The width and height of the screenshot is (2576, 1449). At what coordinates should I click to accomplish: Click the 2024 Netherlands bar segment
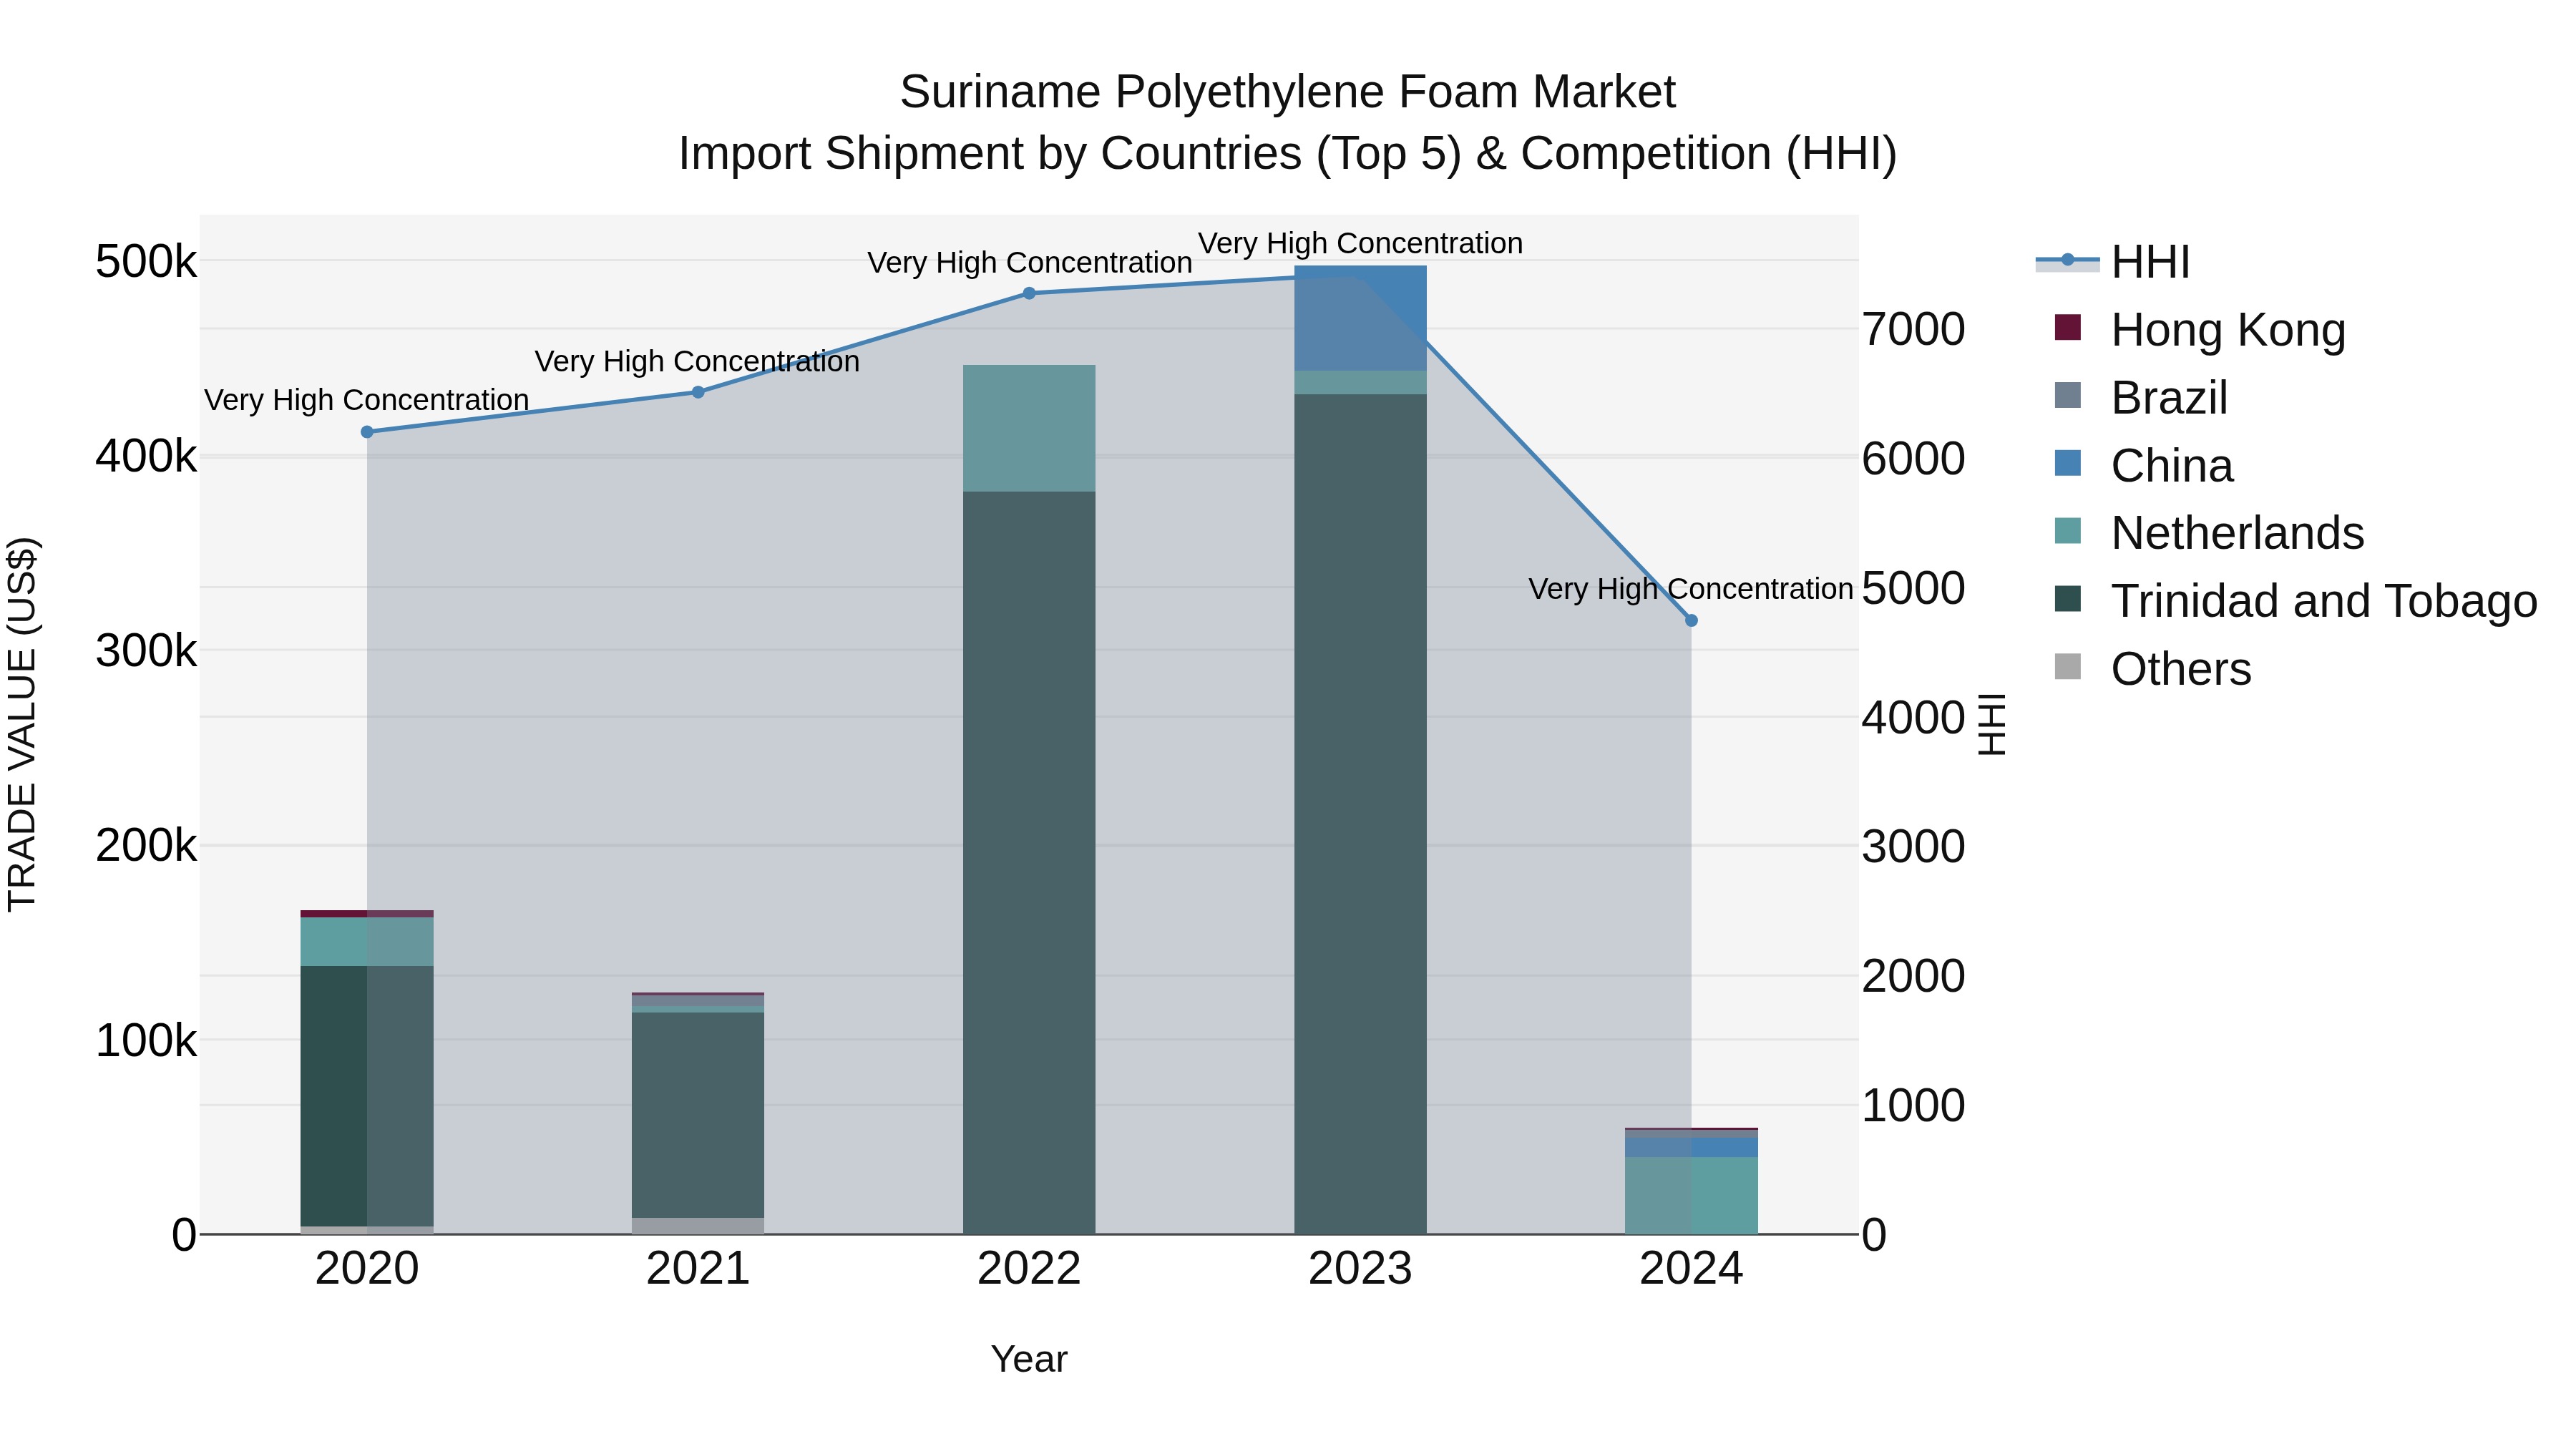tap(1691, 1195)
